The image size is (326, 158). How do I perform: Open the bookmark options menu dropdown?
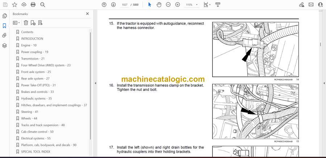(x=17, y=23)
